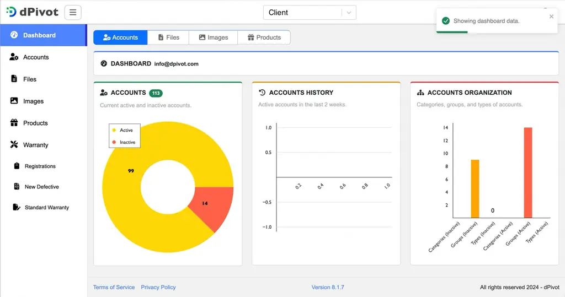Click the Standard Warranty signed-file icon
This screenshot has width=565, height=297.
[x=17, y=207]
